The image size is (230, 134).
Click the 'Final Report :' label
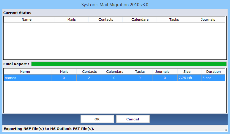point(16,64)
